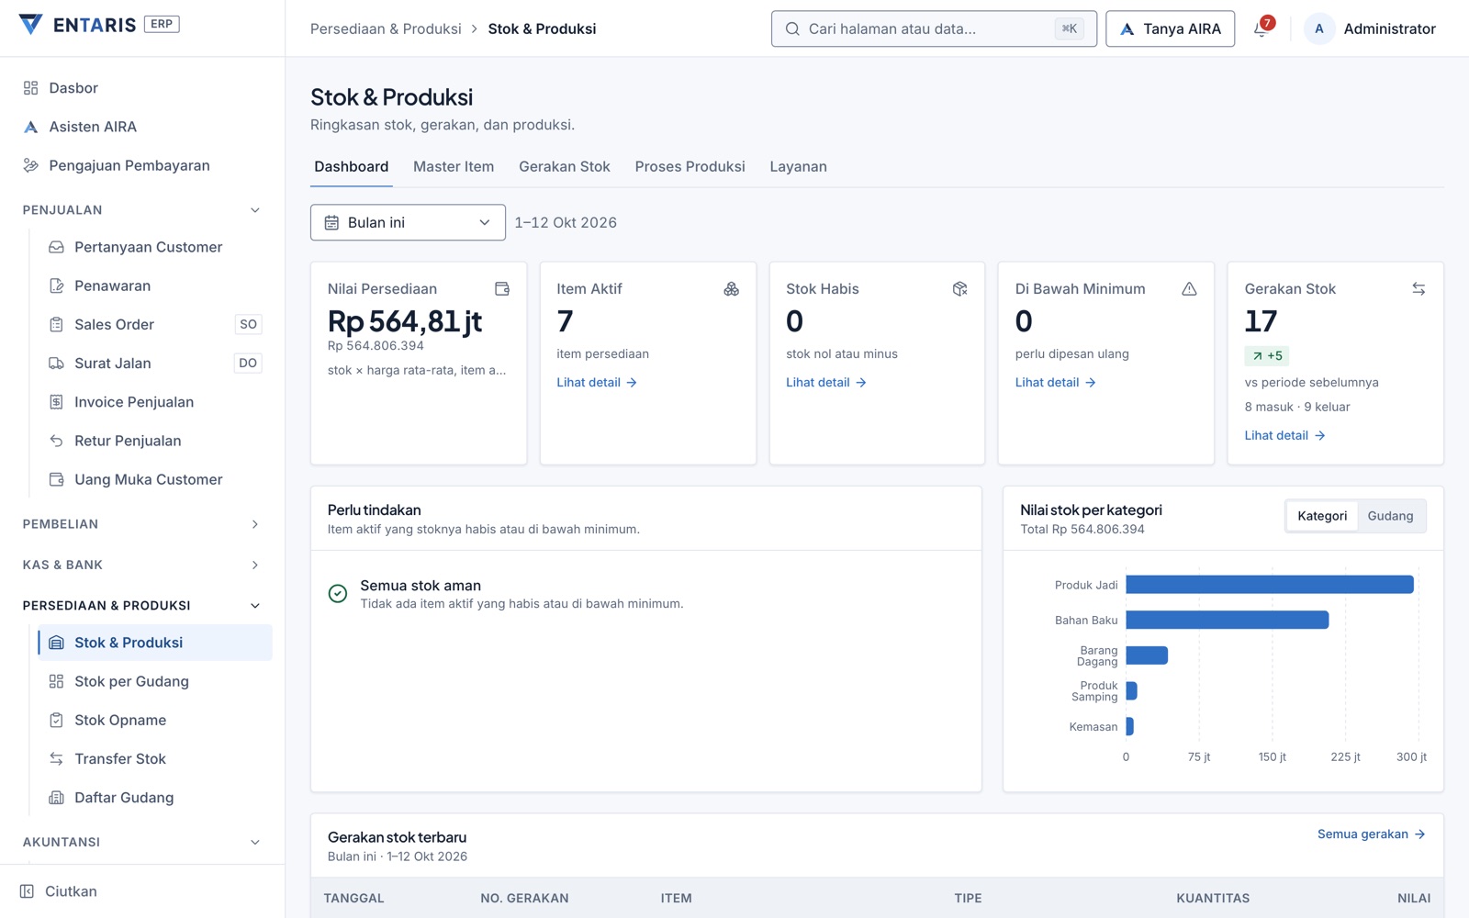Click the Stok Habis box icon
The height and width of the screenshot is (918, 1469).
coord(960,289)
